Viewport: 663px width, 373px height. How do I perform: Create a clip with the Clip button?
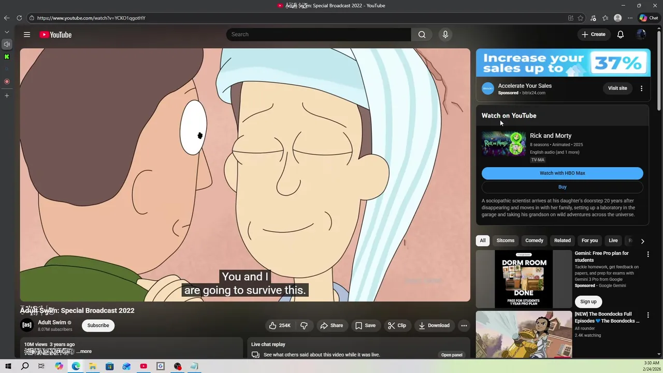pyautogui.click(x=397, y=325)
